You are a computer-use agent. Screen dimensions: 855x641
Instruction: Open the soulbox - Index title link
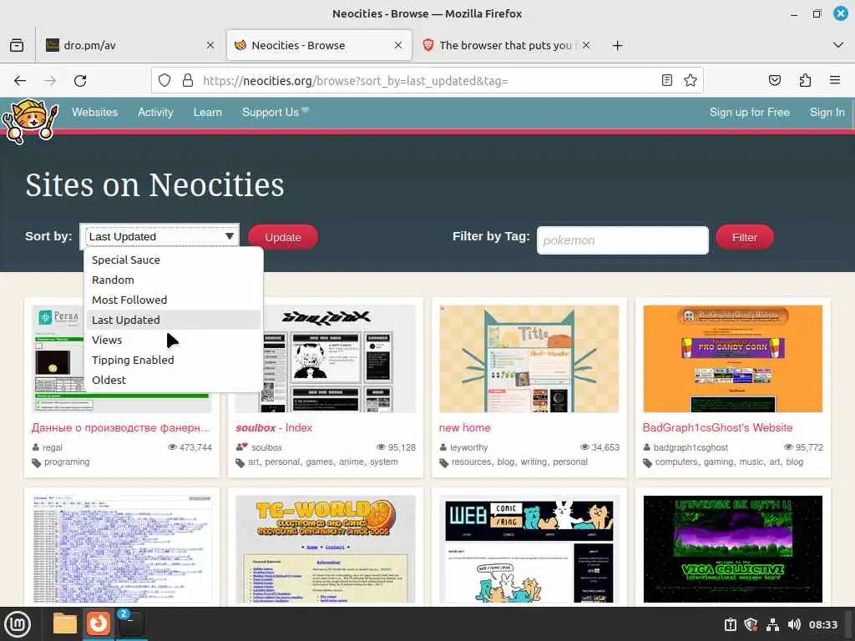(x=274, y=428)
